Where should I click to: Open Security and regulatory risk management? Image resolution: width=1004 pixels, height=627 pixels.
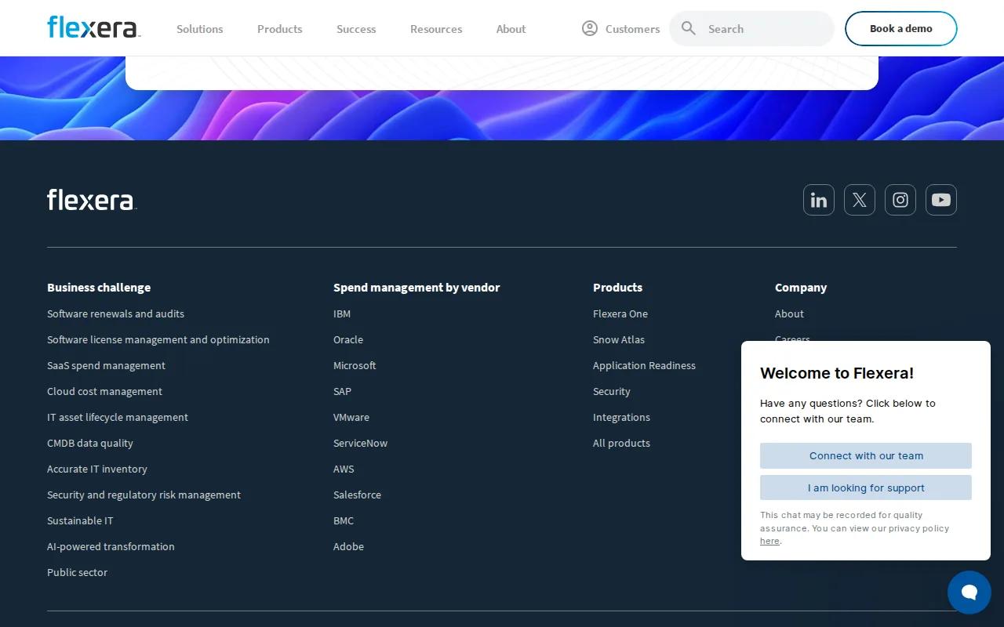pos(144,495)
